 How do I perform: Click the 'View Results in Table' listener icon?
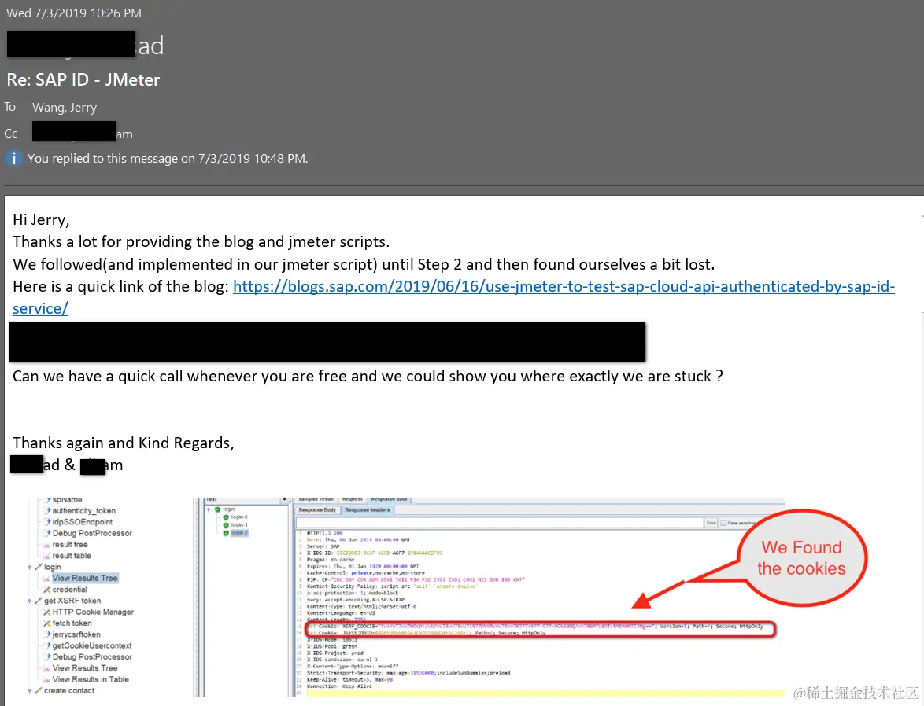click(47, 679)
